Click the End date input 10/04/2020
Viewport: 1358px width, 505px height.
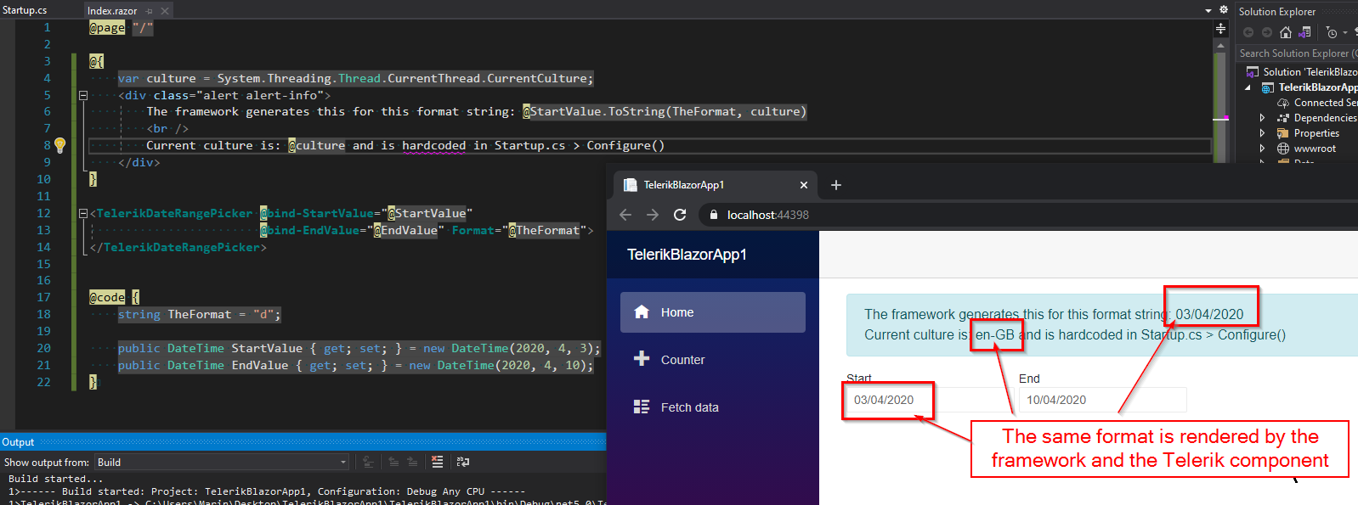(1102, 400)
